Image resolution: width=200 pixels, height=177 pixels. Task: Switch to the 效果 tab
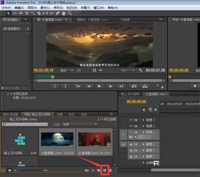59,114
